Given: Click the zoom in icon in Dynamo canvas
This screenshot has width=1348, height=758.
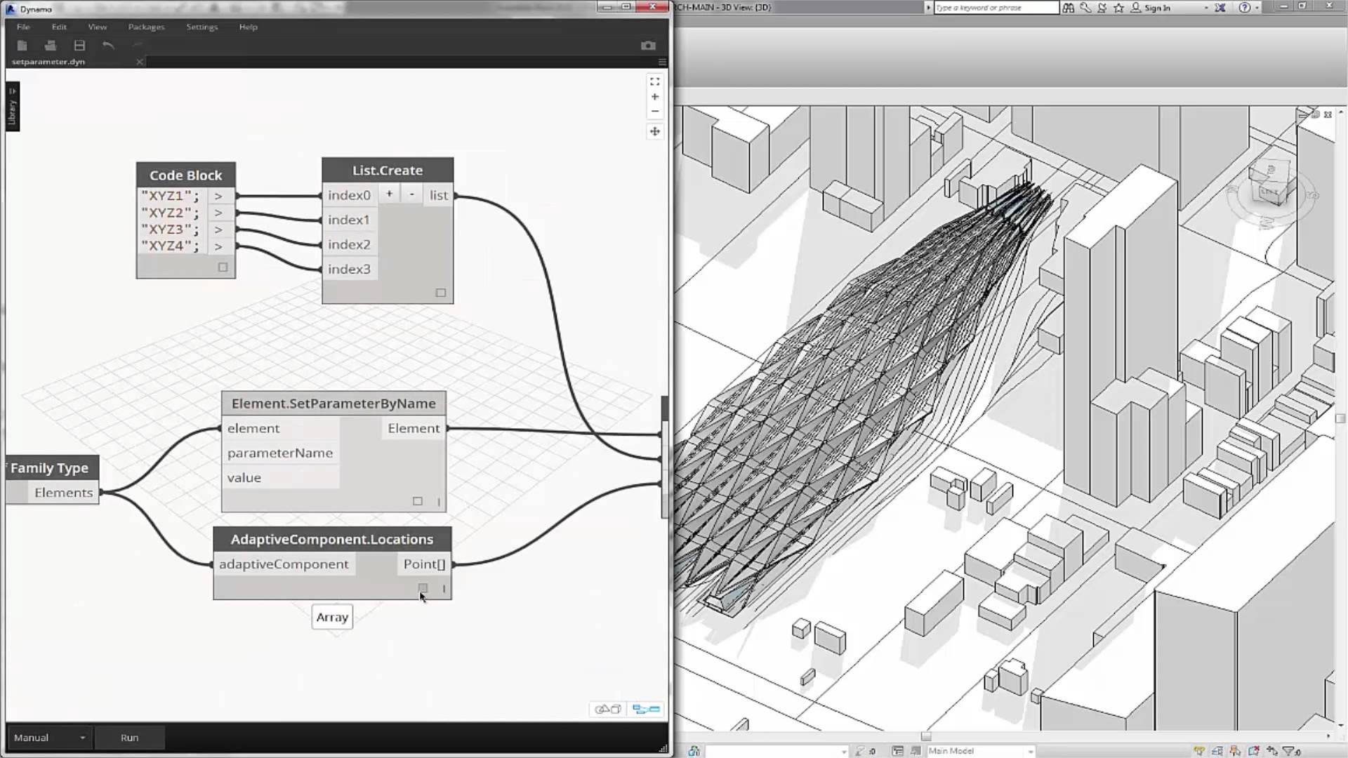Looking at the screenshot, I should [654, 97].
